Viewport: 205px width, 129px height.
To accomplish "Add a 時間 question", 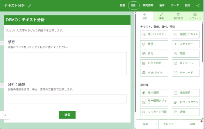I will click(186, 54).
